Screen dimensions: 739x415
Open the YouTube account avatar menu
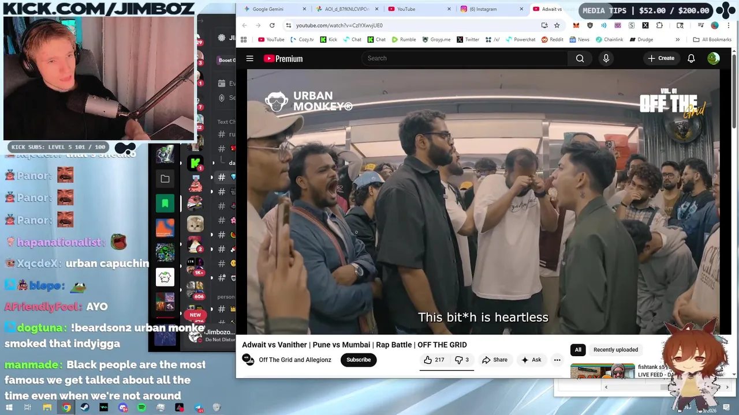pos(714,58)
